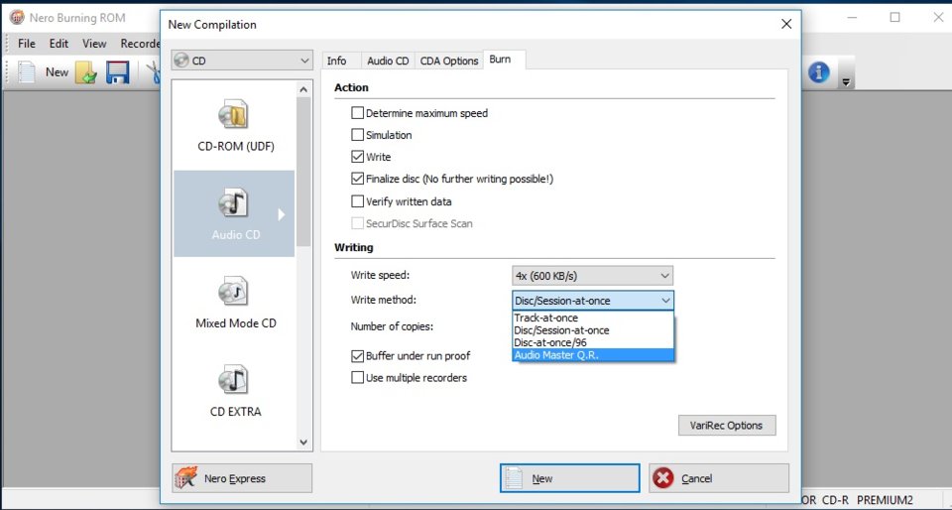Enable Verify written data checkbox

point(358,201)
